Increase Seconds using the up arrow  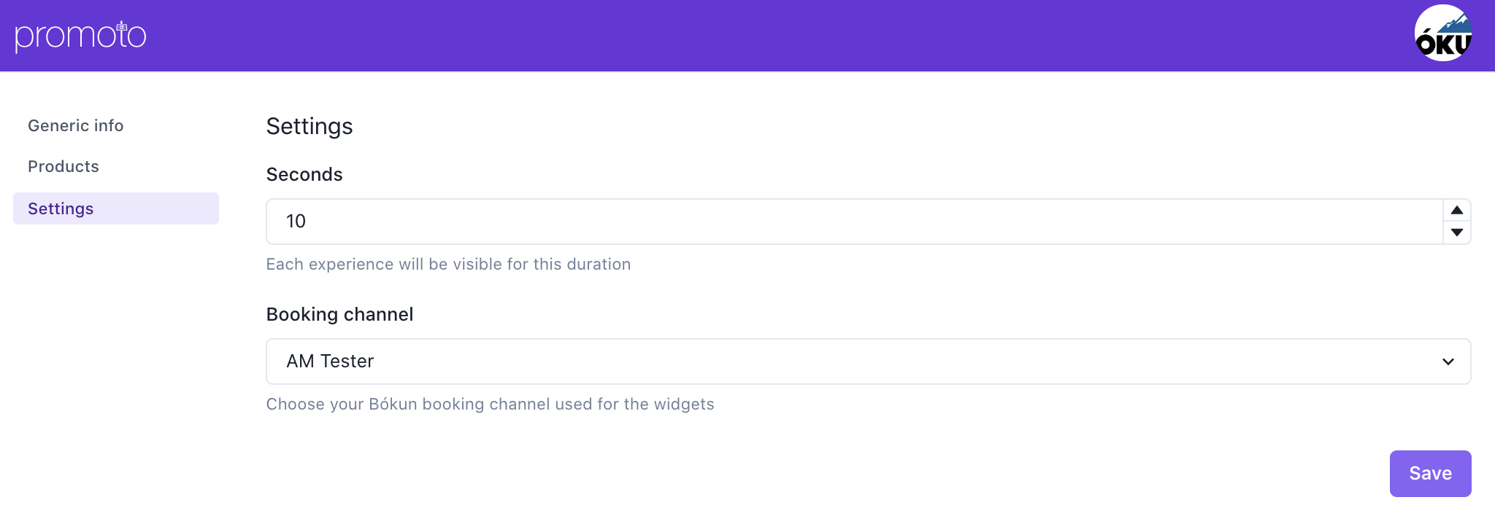pyautogui.click(x=1457, y=210)
